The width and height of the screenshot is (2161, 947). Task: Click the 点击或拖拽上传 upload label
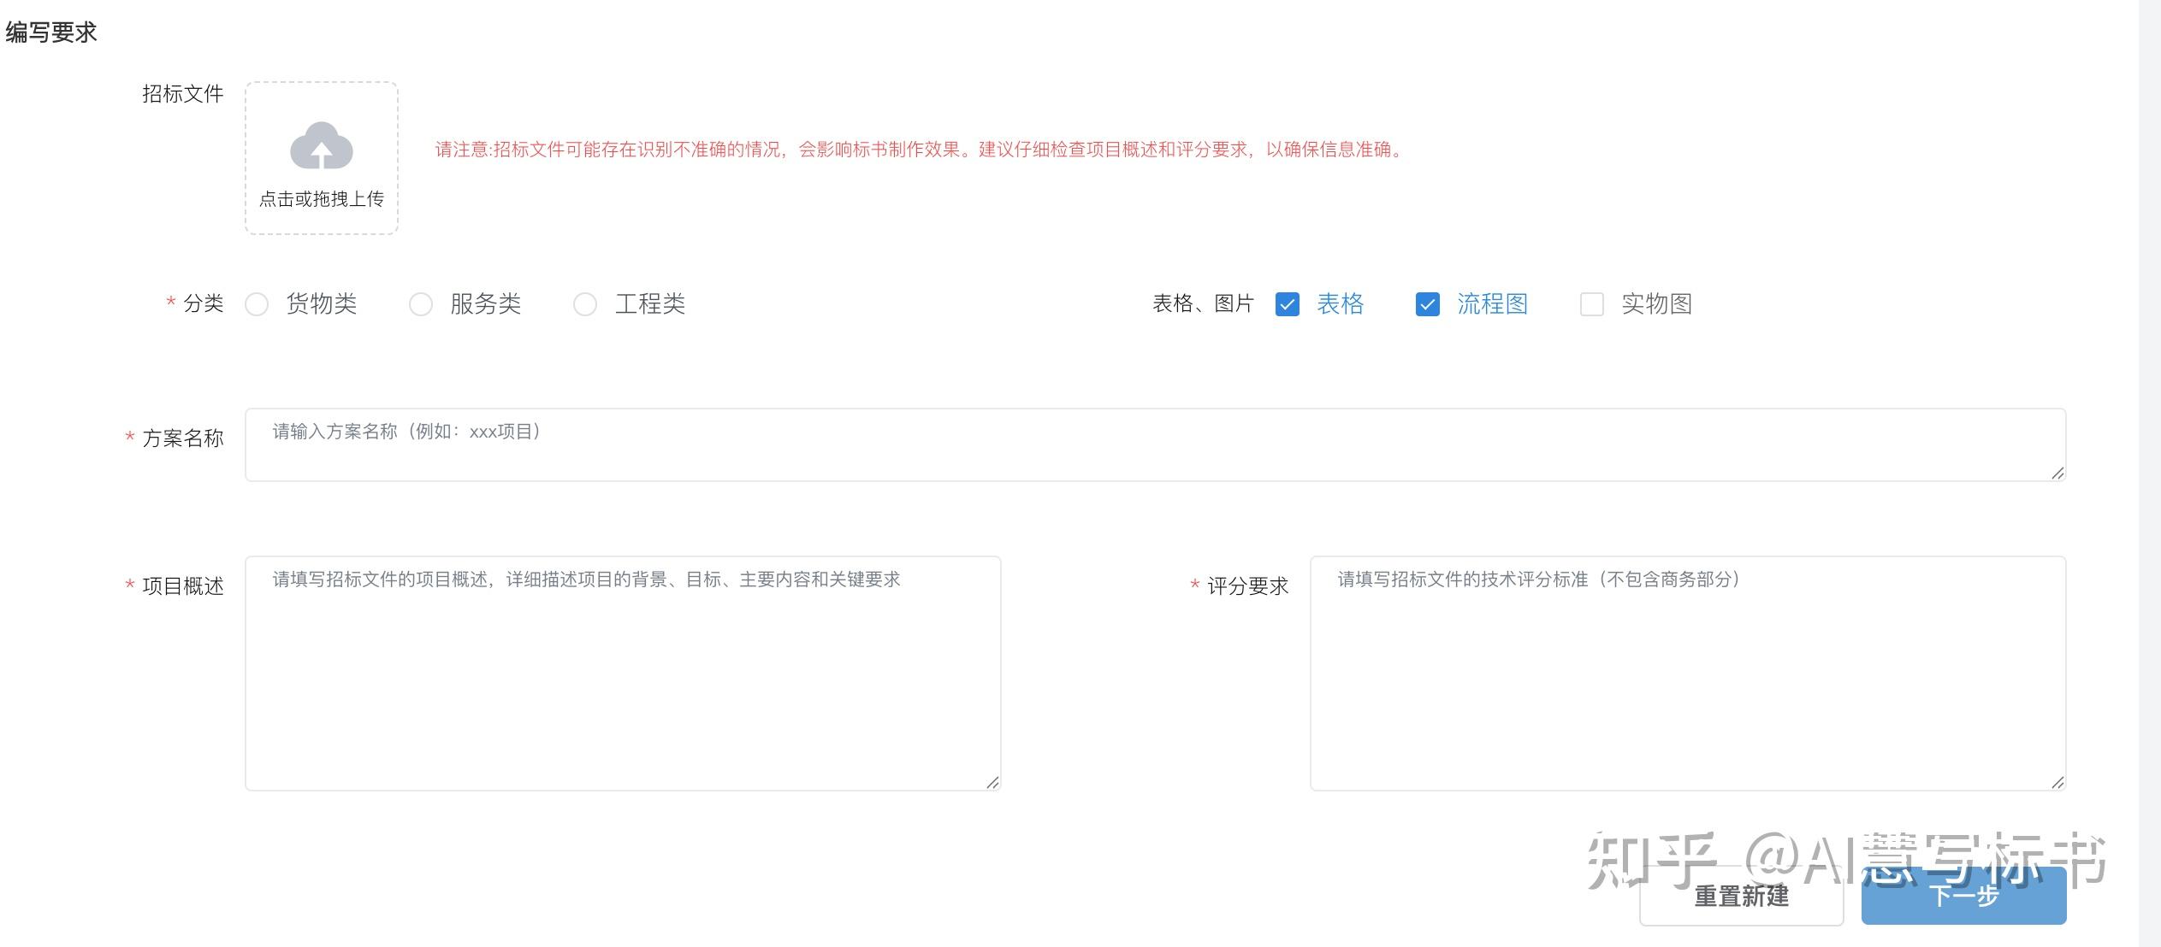click(322, 199)
